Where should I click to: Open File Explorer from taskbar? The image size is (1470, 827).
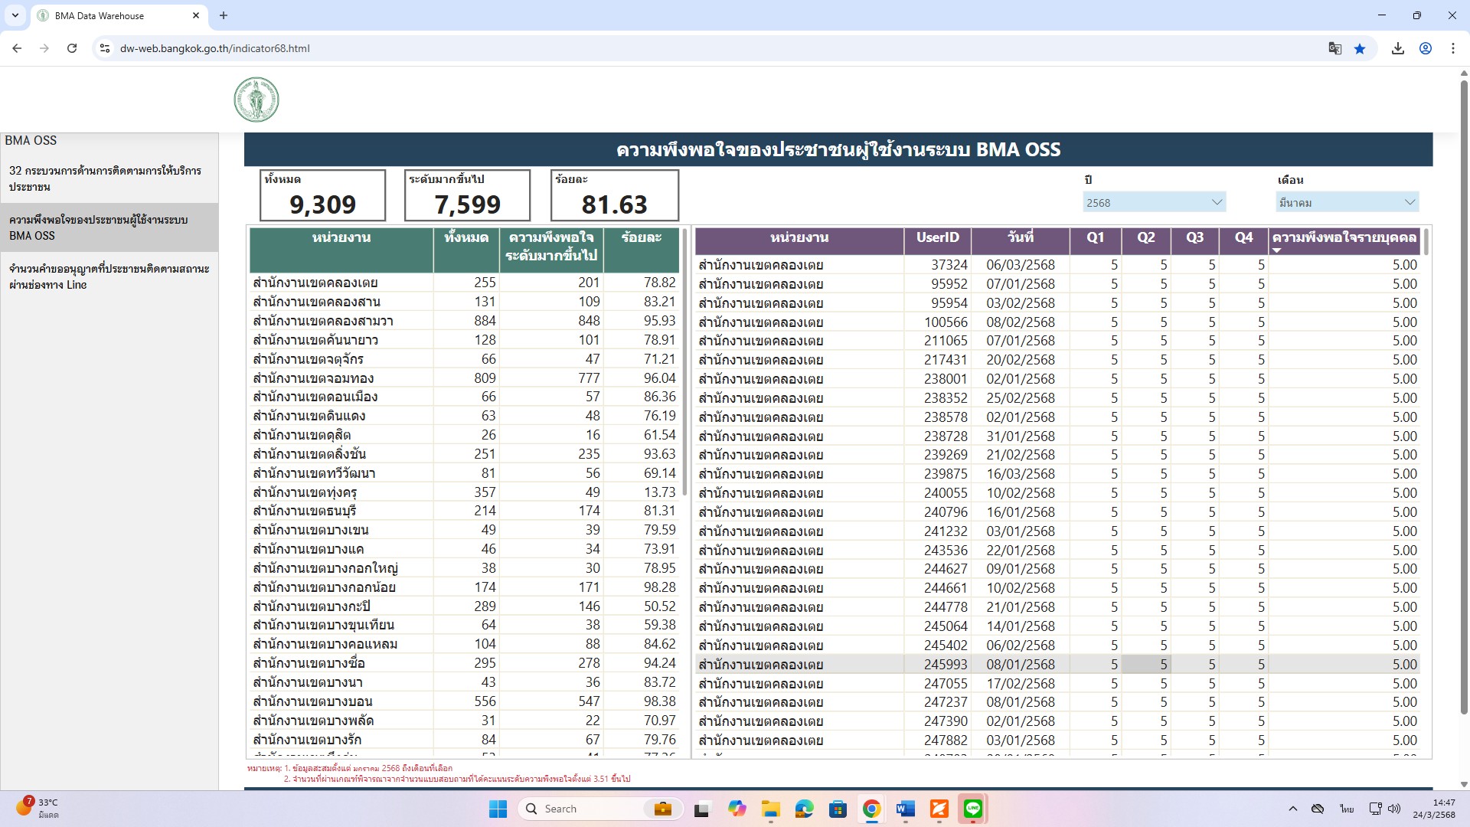point(770,809)
